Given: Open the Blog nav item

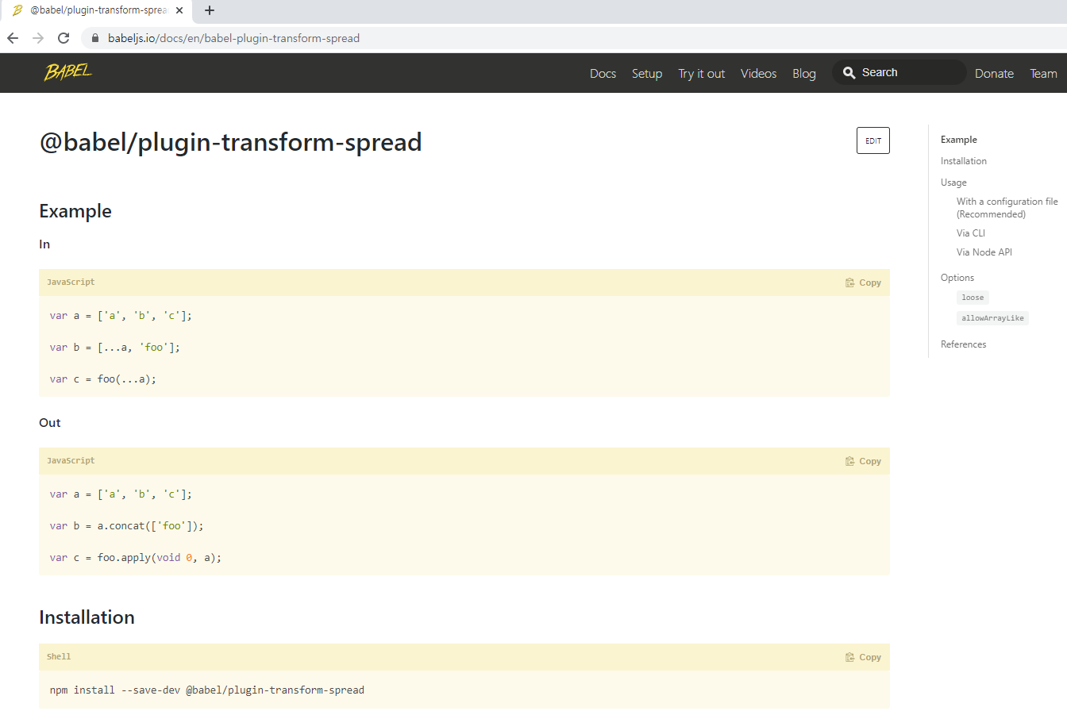Looking at the screenshot, I should click(804, 73).
